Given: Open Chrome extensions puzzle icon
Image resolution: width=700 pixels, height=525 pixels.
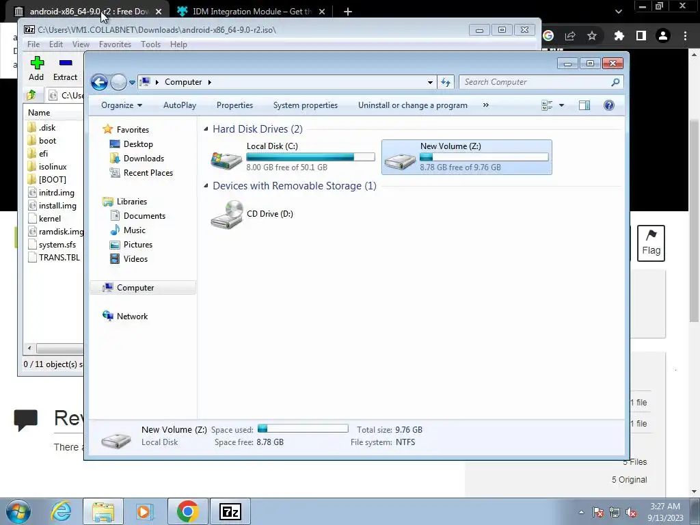Looking at the screenshot, I should coord(619,36).
